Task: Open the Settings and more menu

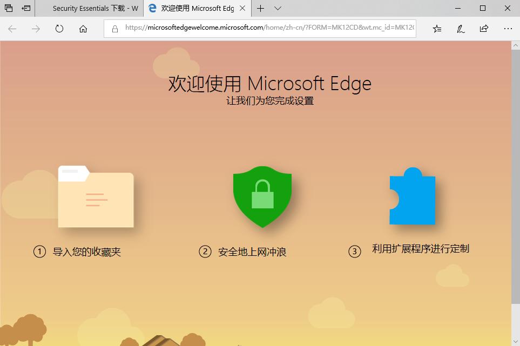Action: pyautogui.click(x=508, y=29)
